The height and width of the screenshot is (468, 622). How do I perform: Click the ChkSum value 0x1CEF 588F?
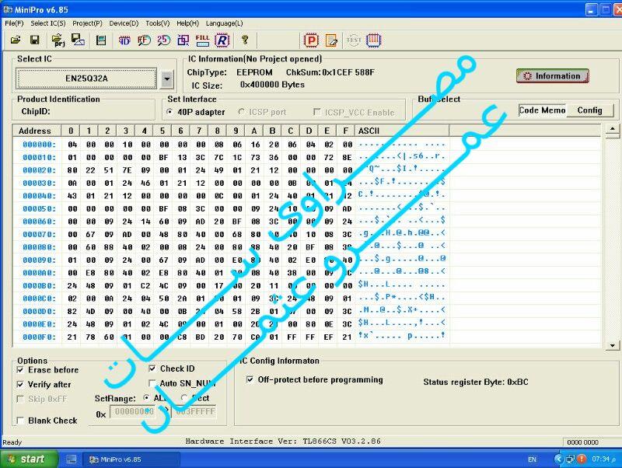tap(348, 72)
